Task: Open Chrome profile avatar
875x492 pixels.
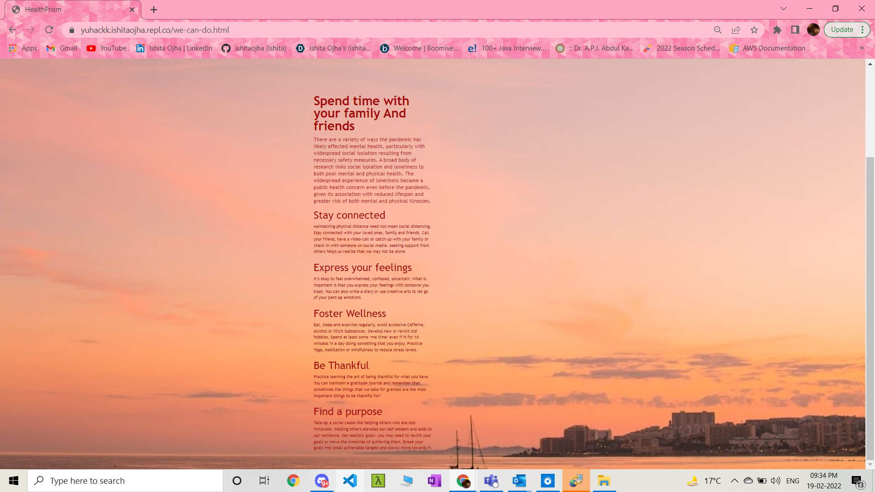Action: (813, 30)
